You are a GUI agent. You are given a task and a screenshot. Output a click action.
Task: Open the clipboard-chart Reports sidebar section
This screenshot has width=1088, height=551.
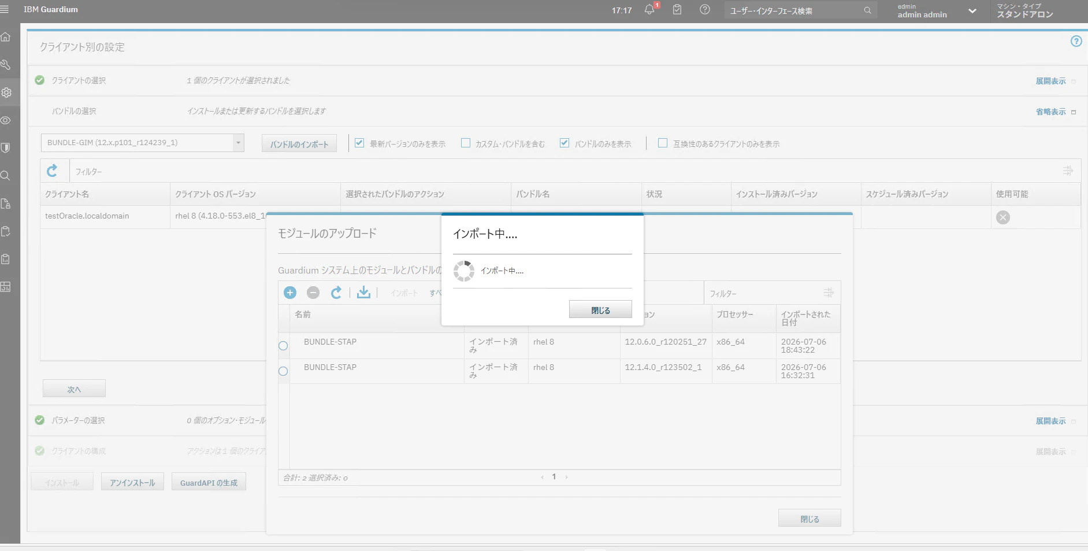coord(6,259)
